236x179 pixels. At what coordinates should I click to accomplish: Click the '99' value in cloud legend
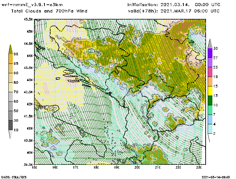pyautogui.click(x=16, y=54)
